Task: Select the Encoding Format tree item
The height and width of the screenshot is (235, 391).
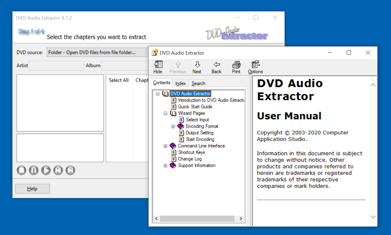Action: [202, 126]
